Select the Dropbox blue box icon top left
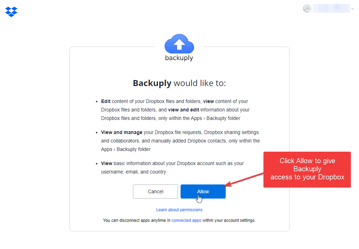 tap(11, 12)
